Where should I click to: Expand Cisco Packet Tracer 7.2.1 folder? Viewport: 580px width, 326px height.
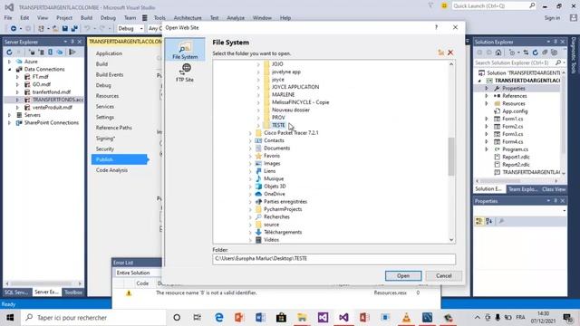tap(250, 133)
